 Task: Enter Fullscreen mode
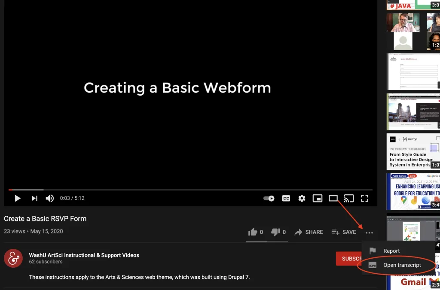[x=365, y=198]
